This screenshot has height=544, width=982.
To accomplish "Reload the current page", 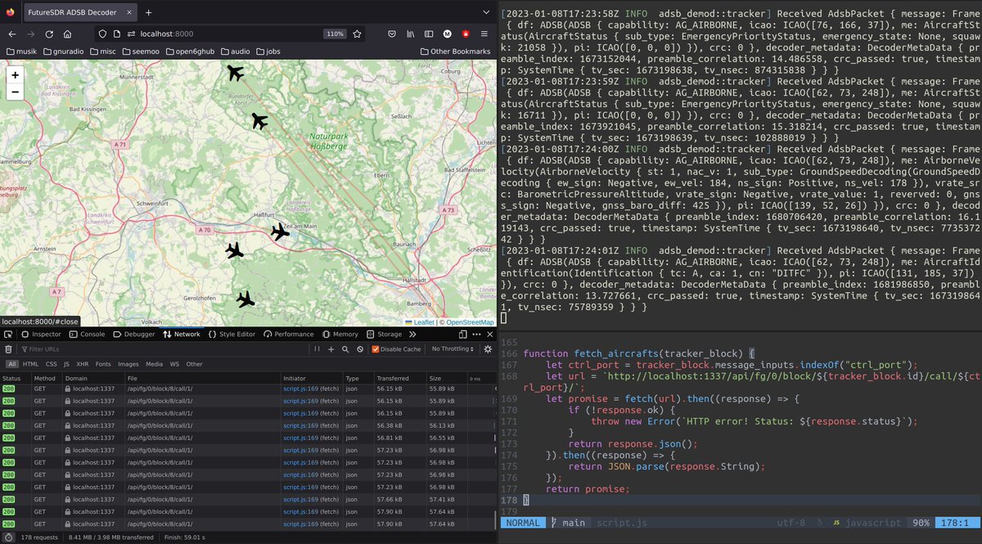I will [49, 34].
